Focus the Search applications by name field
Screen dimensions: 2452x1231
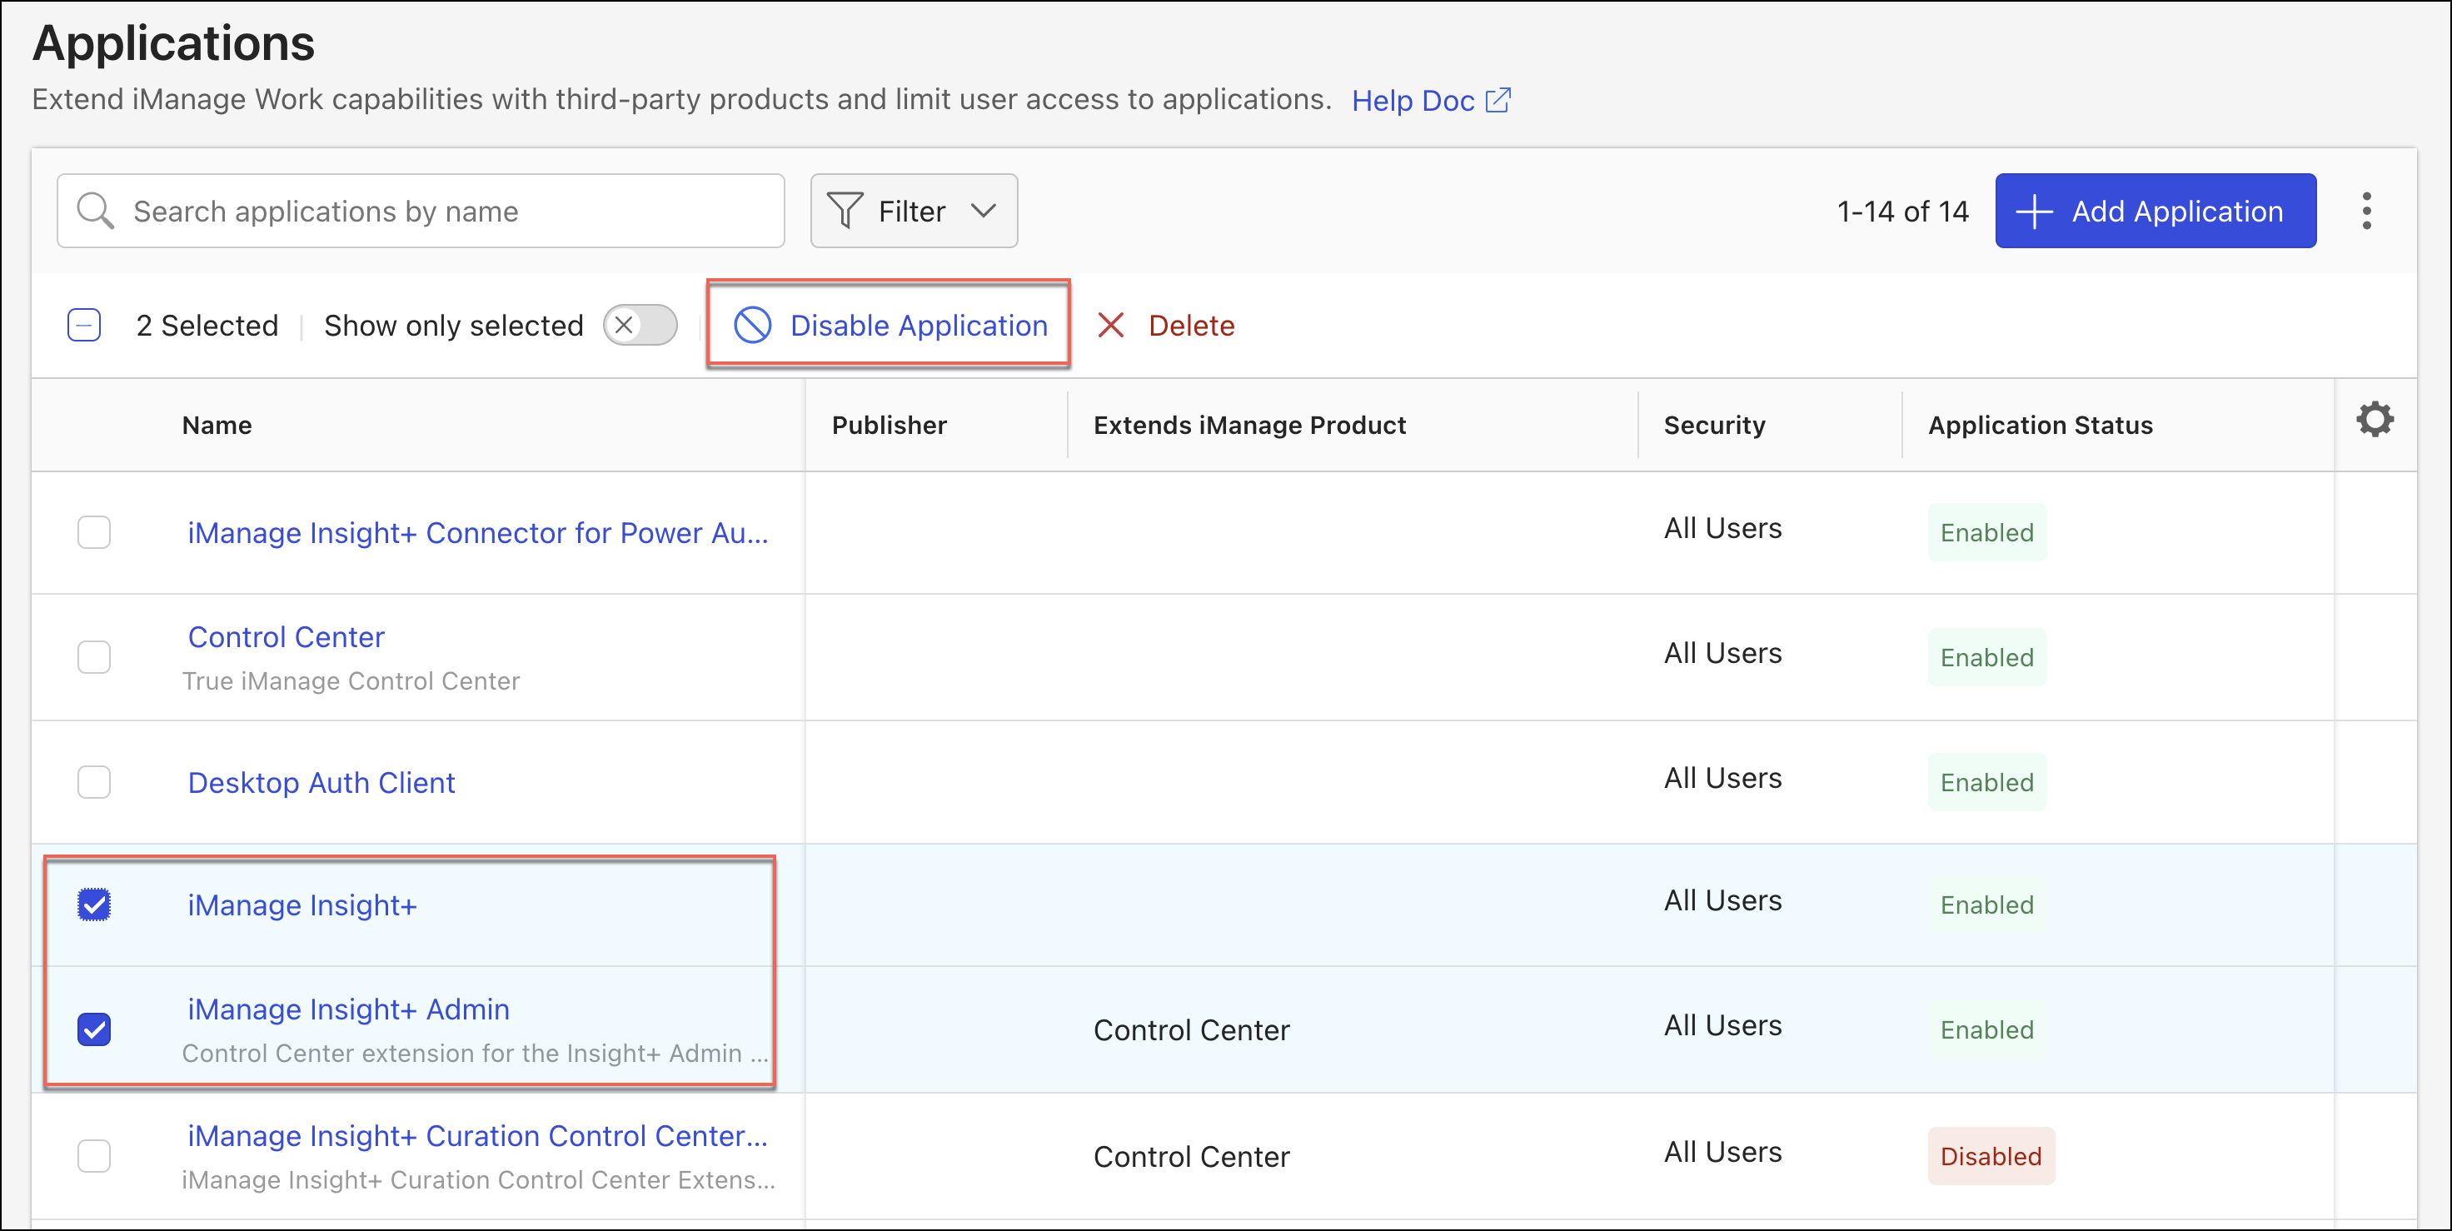coord(421,211)
